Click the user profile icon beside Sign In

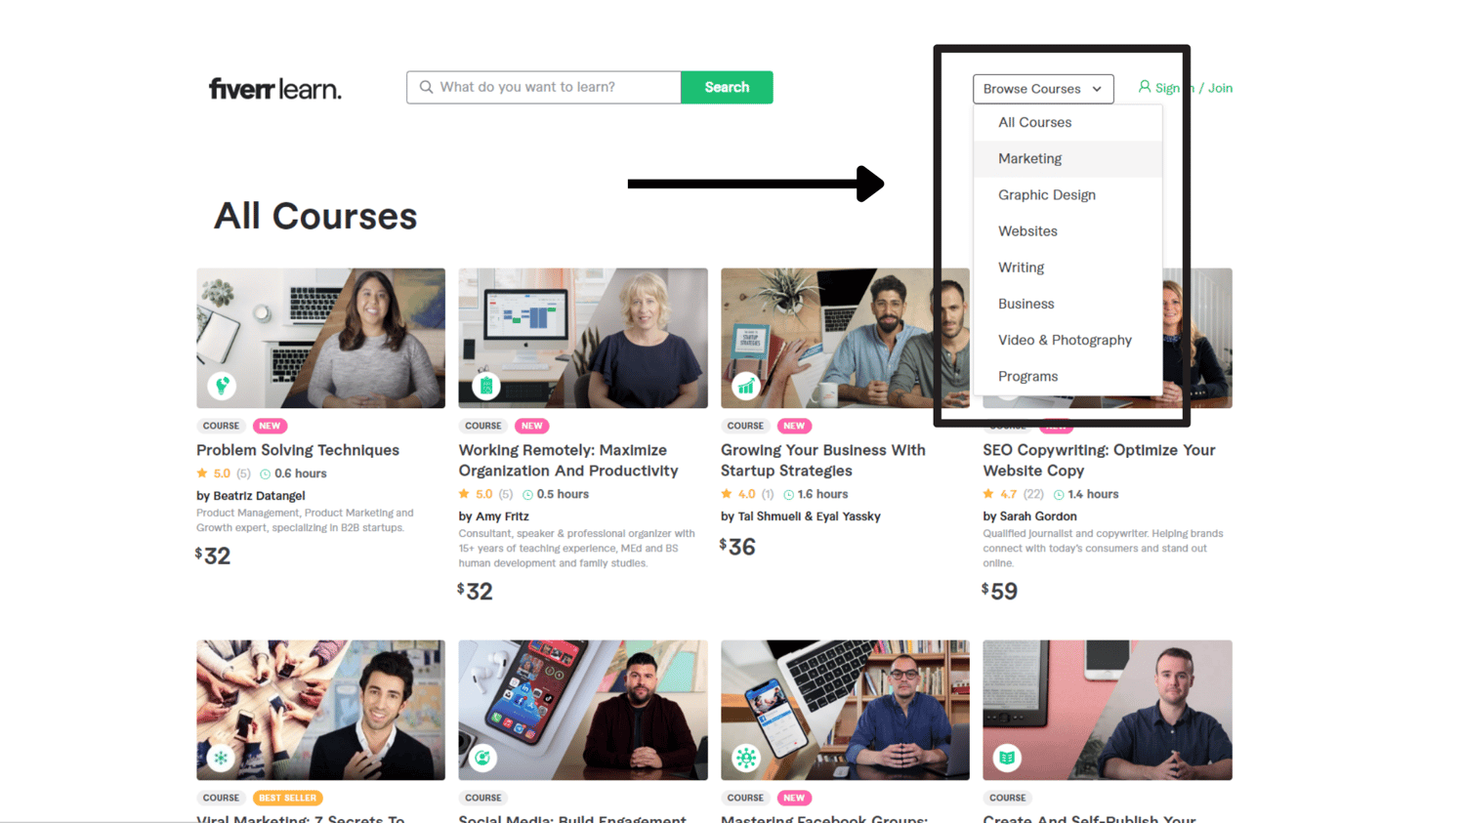[1145, 87]
